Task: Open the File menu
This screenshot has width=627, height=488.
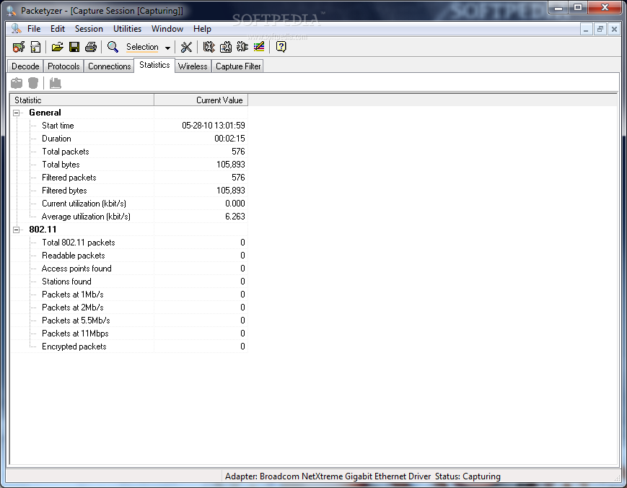Action: click(x=34, y=29)
